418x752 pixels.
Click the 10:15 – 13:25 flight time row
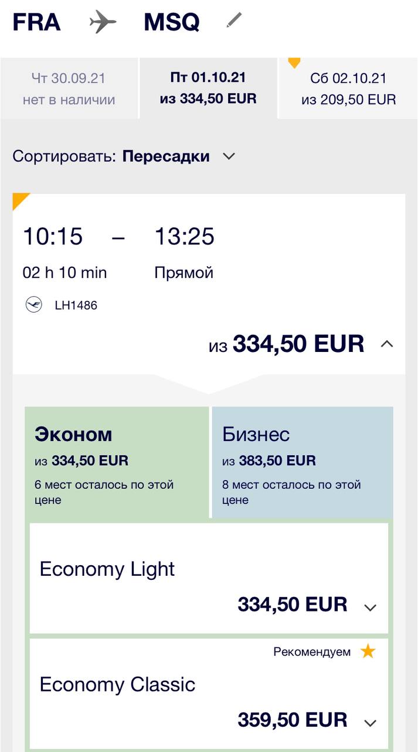118,237
